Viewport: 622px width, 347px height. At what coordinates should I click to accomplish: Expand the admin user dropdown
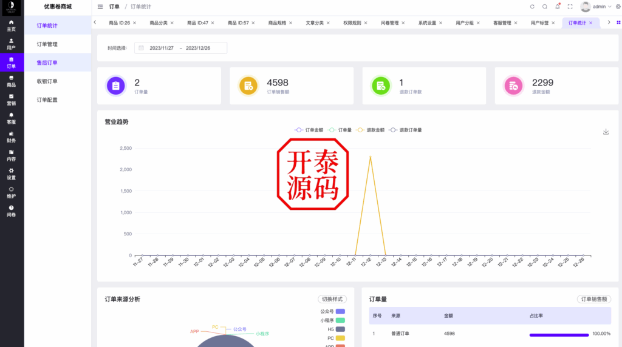[x=602, y=7]
